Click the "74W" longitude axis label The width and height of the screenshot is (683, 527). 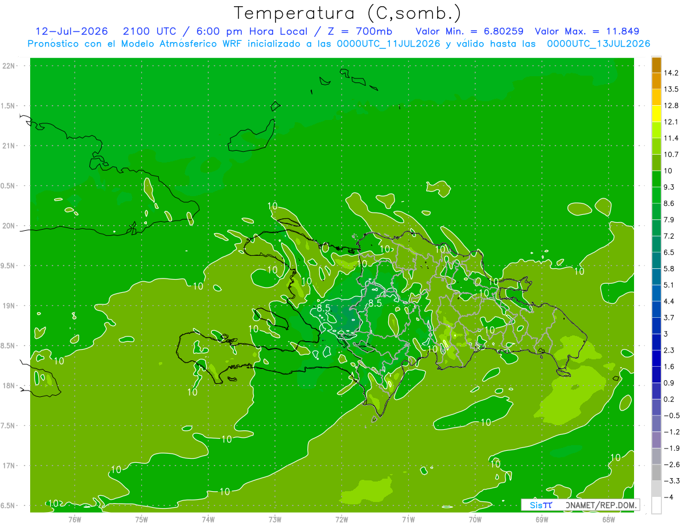point(208,519)
